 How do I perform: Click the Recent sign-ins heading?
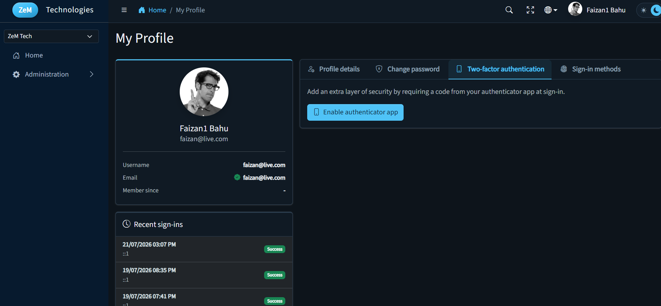(158, 224)
